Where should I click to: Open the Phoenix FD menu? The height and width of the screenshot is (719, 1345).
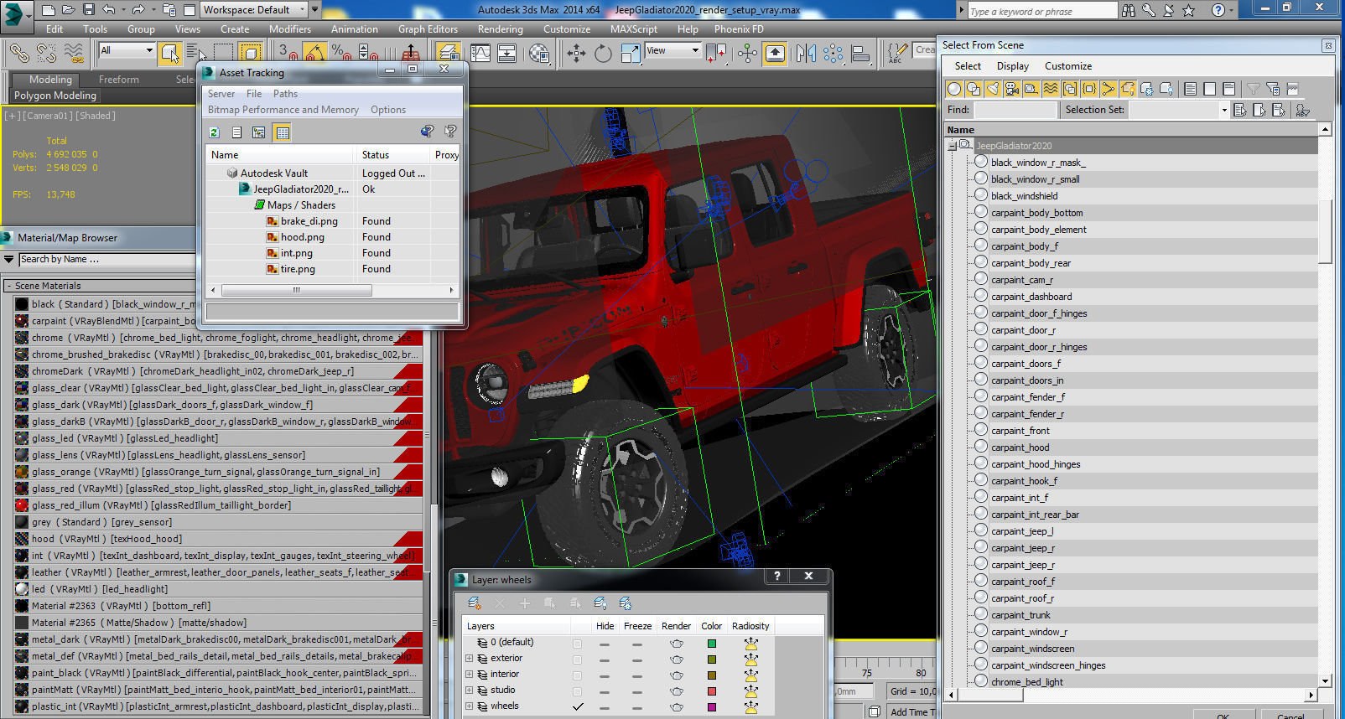(739, 28)
